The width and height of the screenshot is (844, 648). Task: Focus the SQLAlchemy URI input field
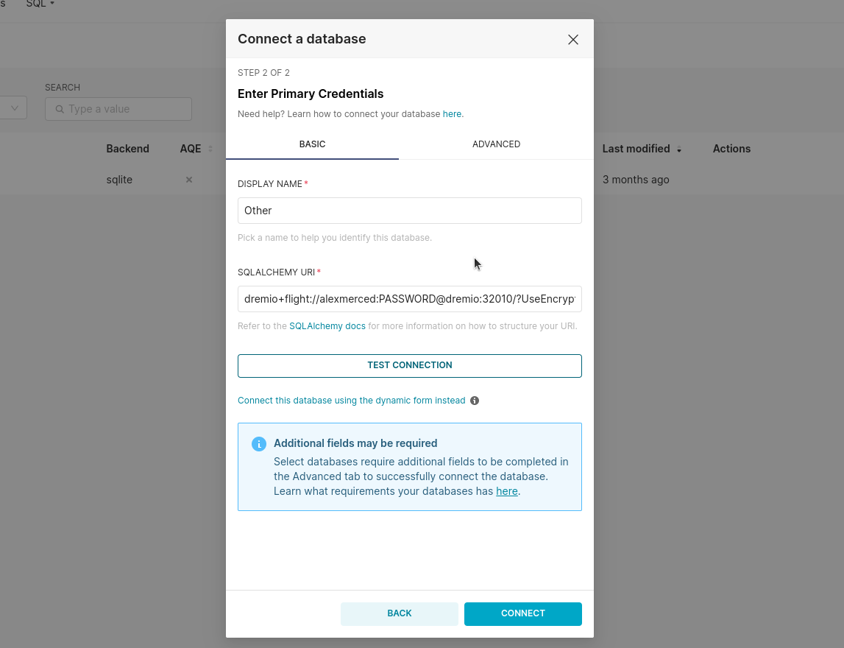(x=409, y=300)
